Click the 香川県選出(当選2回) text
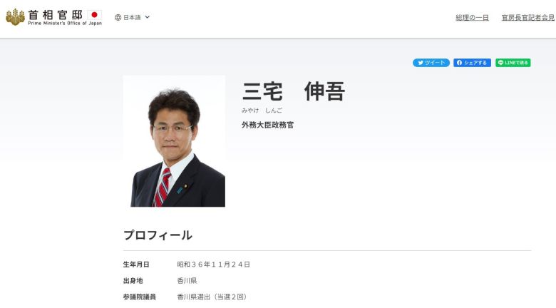Viewport: 556px width, 308px height. coord(212,297)
